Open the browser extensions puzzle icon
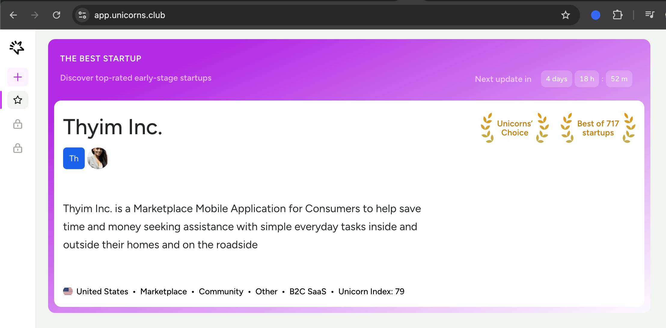Image resolution: width=666 pixels, height=328 pixels. click(617, 15)
